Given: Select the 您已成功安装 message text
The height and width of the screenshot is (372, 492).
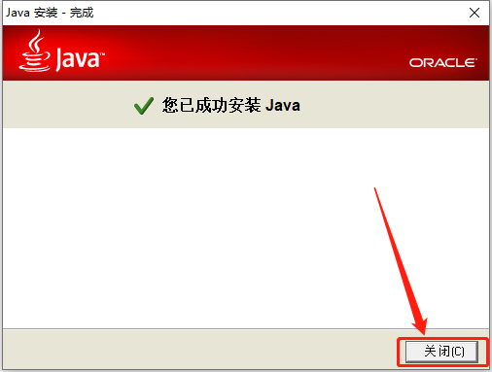Looking at the screenshot, I should coord(211,105).
